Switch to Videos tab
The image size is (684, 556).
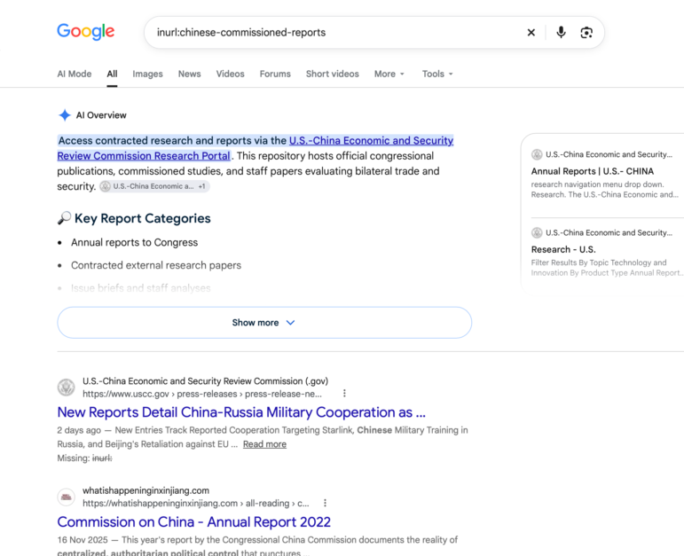click(x=230, y=74)
